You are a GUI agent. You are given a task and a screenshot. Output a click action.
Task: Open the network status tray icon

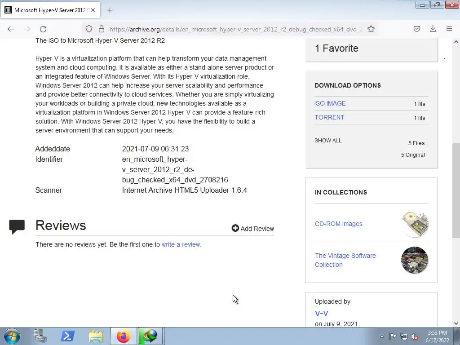tap(404, 336)
